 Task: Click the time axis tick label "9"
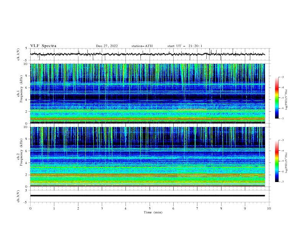coord(245,208)
